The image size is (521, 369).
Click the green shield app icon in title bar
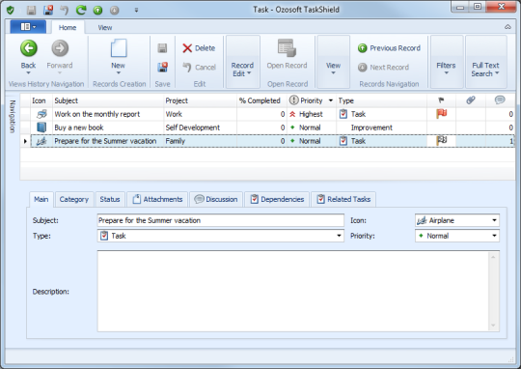(x=11, y=10)
